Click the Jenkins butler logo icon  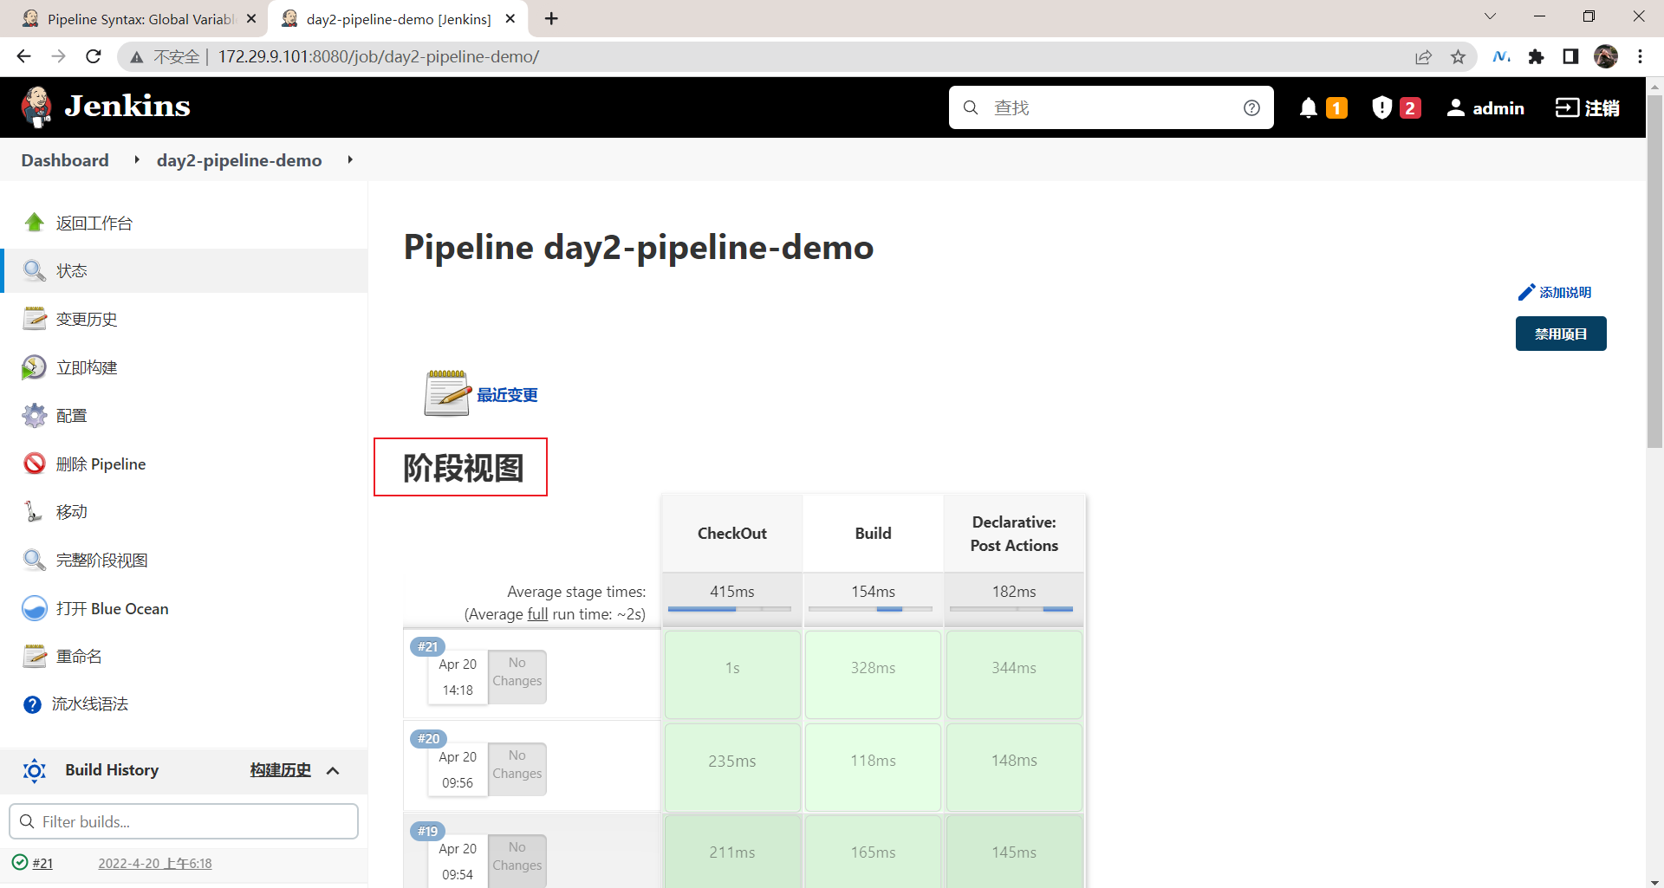coord(36,107)
